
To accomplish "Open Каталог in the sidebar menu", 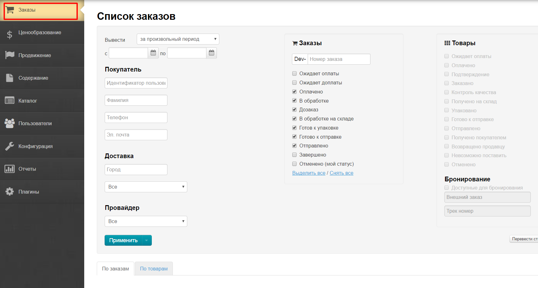I will [x=28, y=101].
